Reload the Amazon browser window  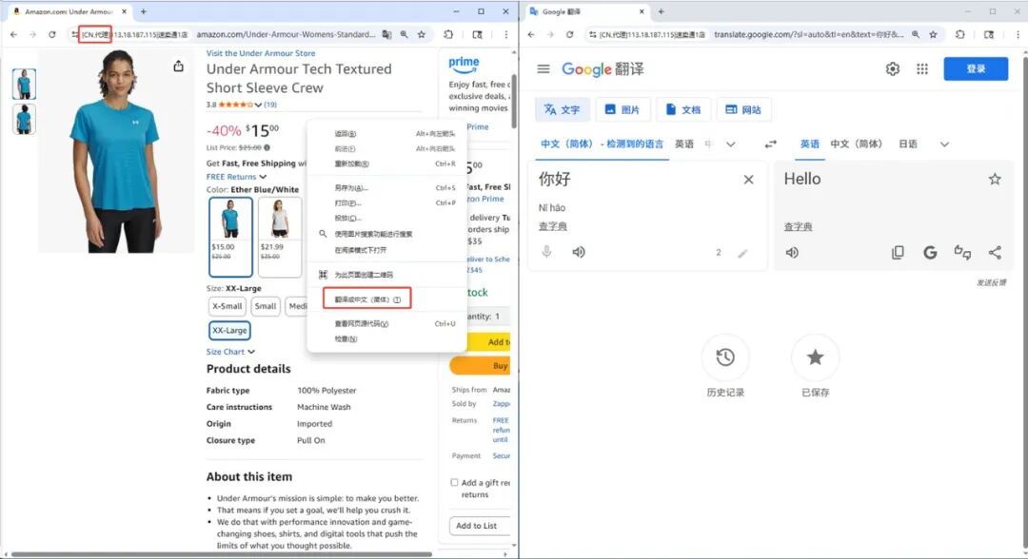pos(51,34)
